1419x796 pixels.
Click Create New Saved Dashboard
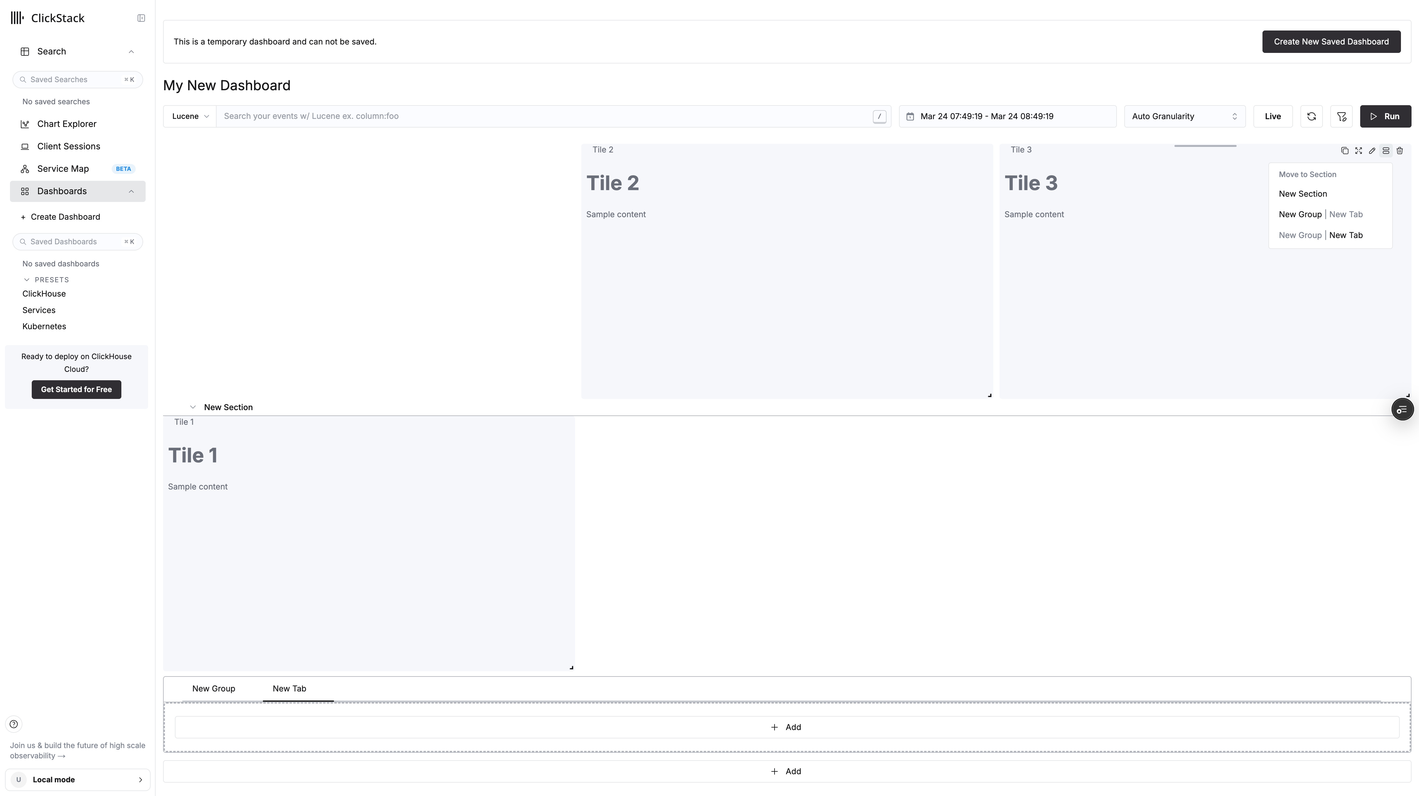[1331, 42]
